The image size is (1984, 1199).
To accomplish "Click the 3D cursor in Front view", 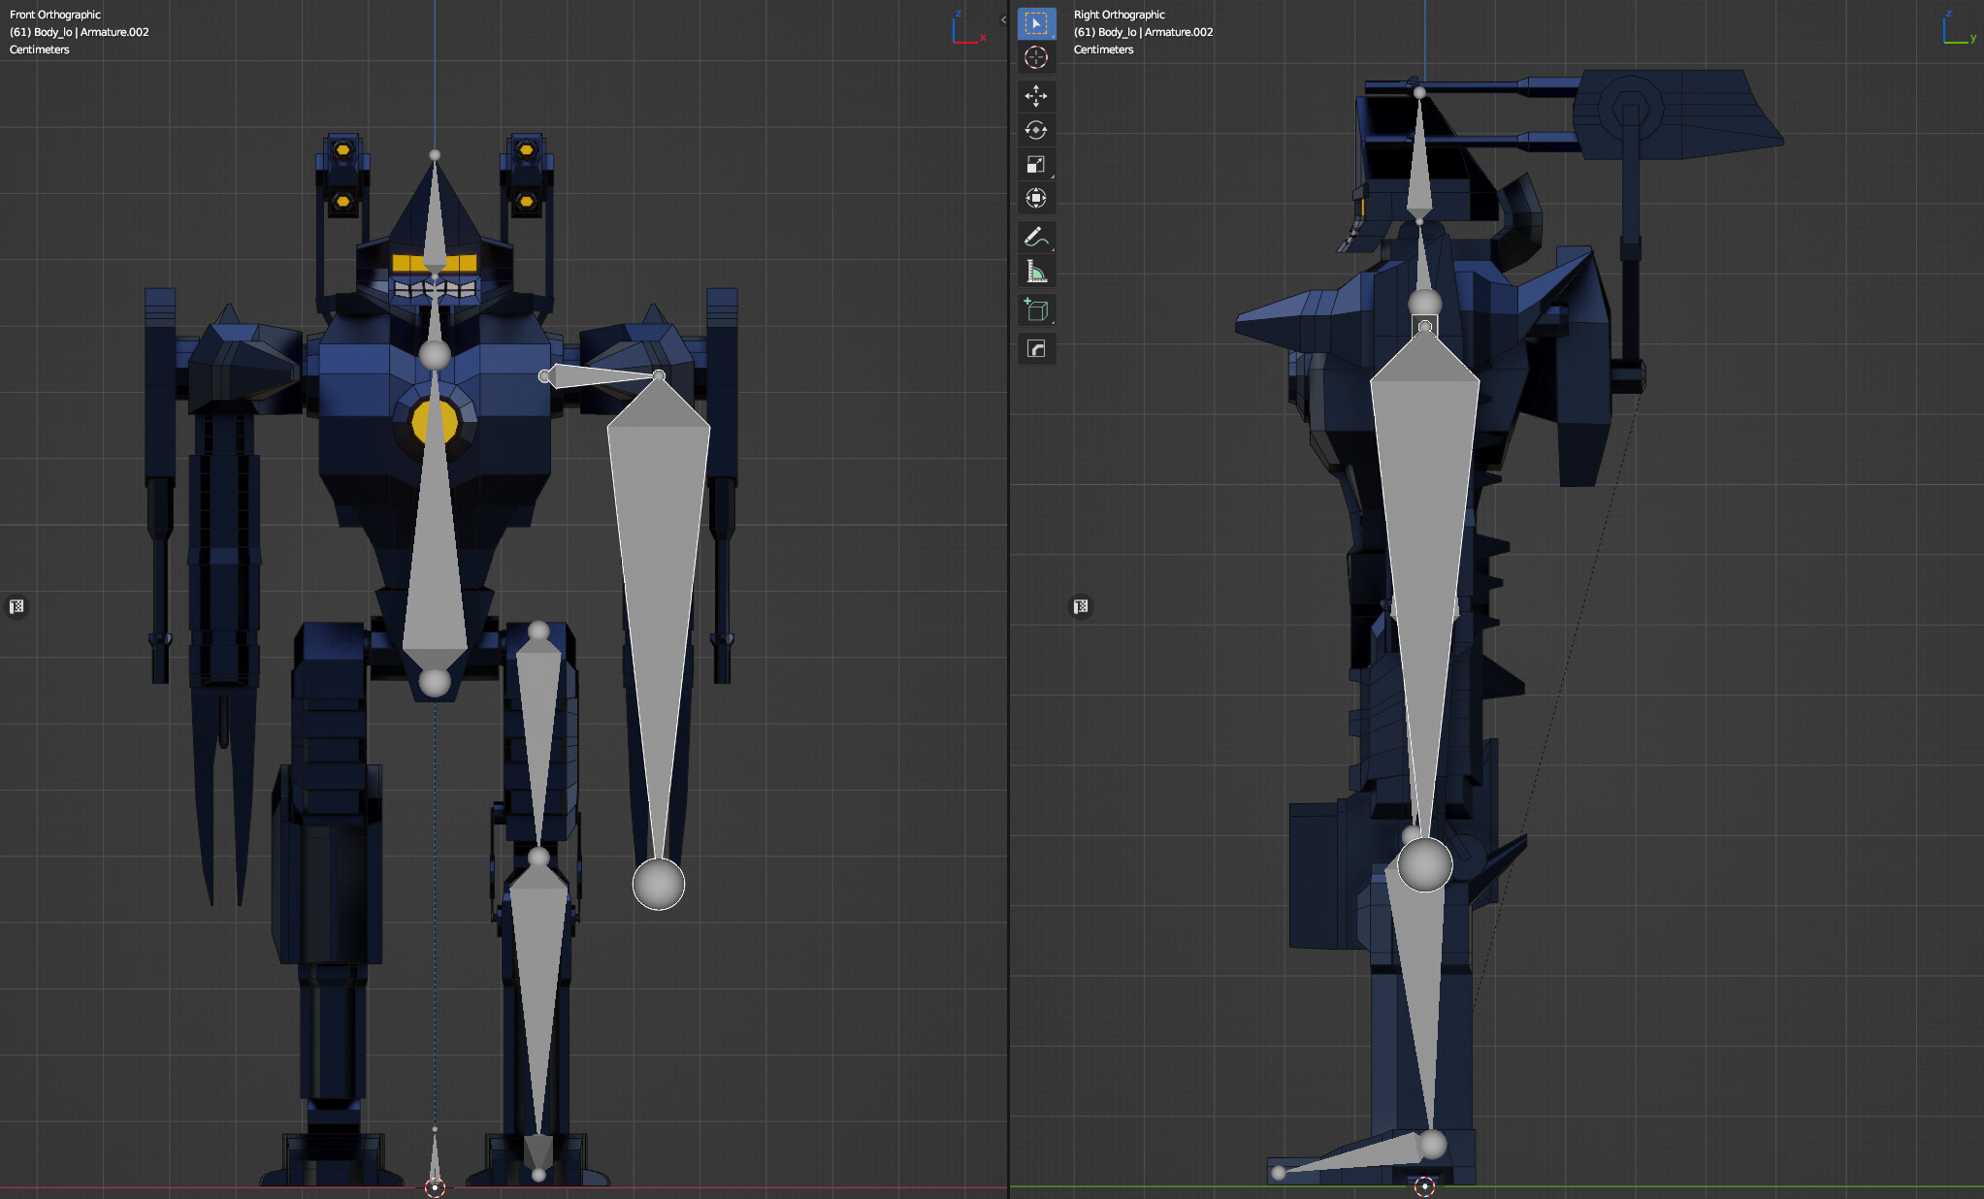I will click(435, 1186).
